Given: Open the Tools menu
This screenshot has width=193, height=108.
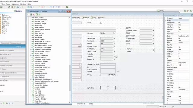Looking at the screenshot, I should point(8,4).
